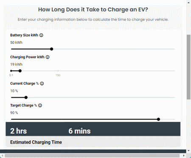Click the horizontal scrollbar right arrow

coord(184,155)
